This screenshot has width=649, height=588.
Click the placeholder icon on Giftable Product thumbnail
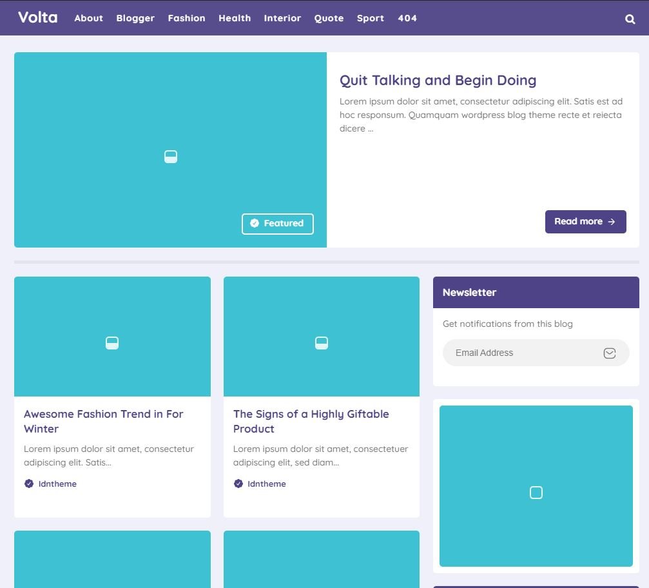pos(321,343)
